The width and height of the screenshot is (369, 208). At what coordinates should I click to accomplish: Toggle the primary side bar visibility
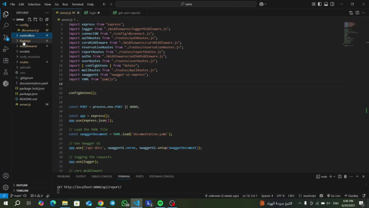tap(320, 4)
